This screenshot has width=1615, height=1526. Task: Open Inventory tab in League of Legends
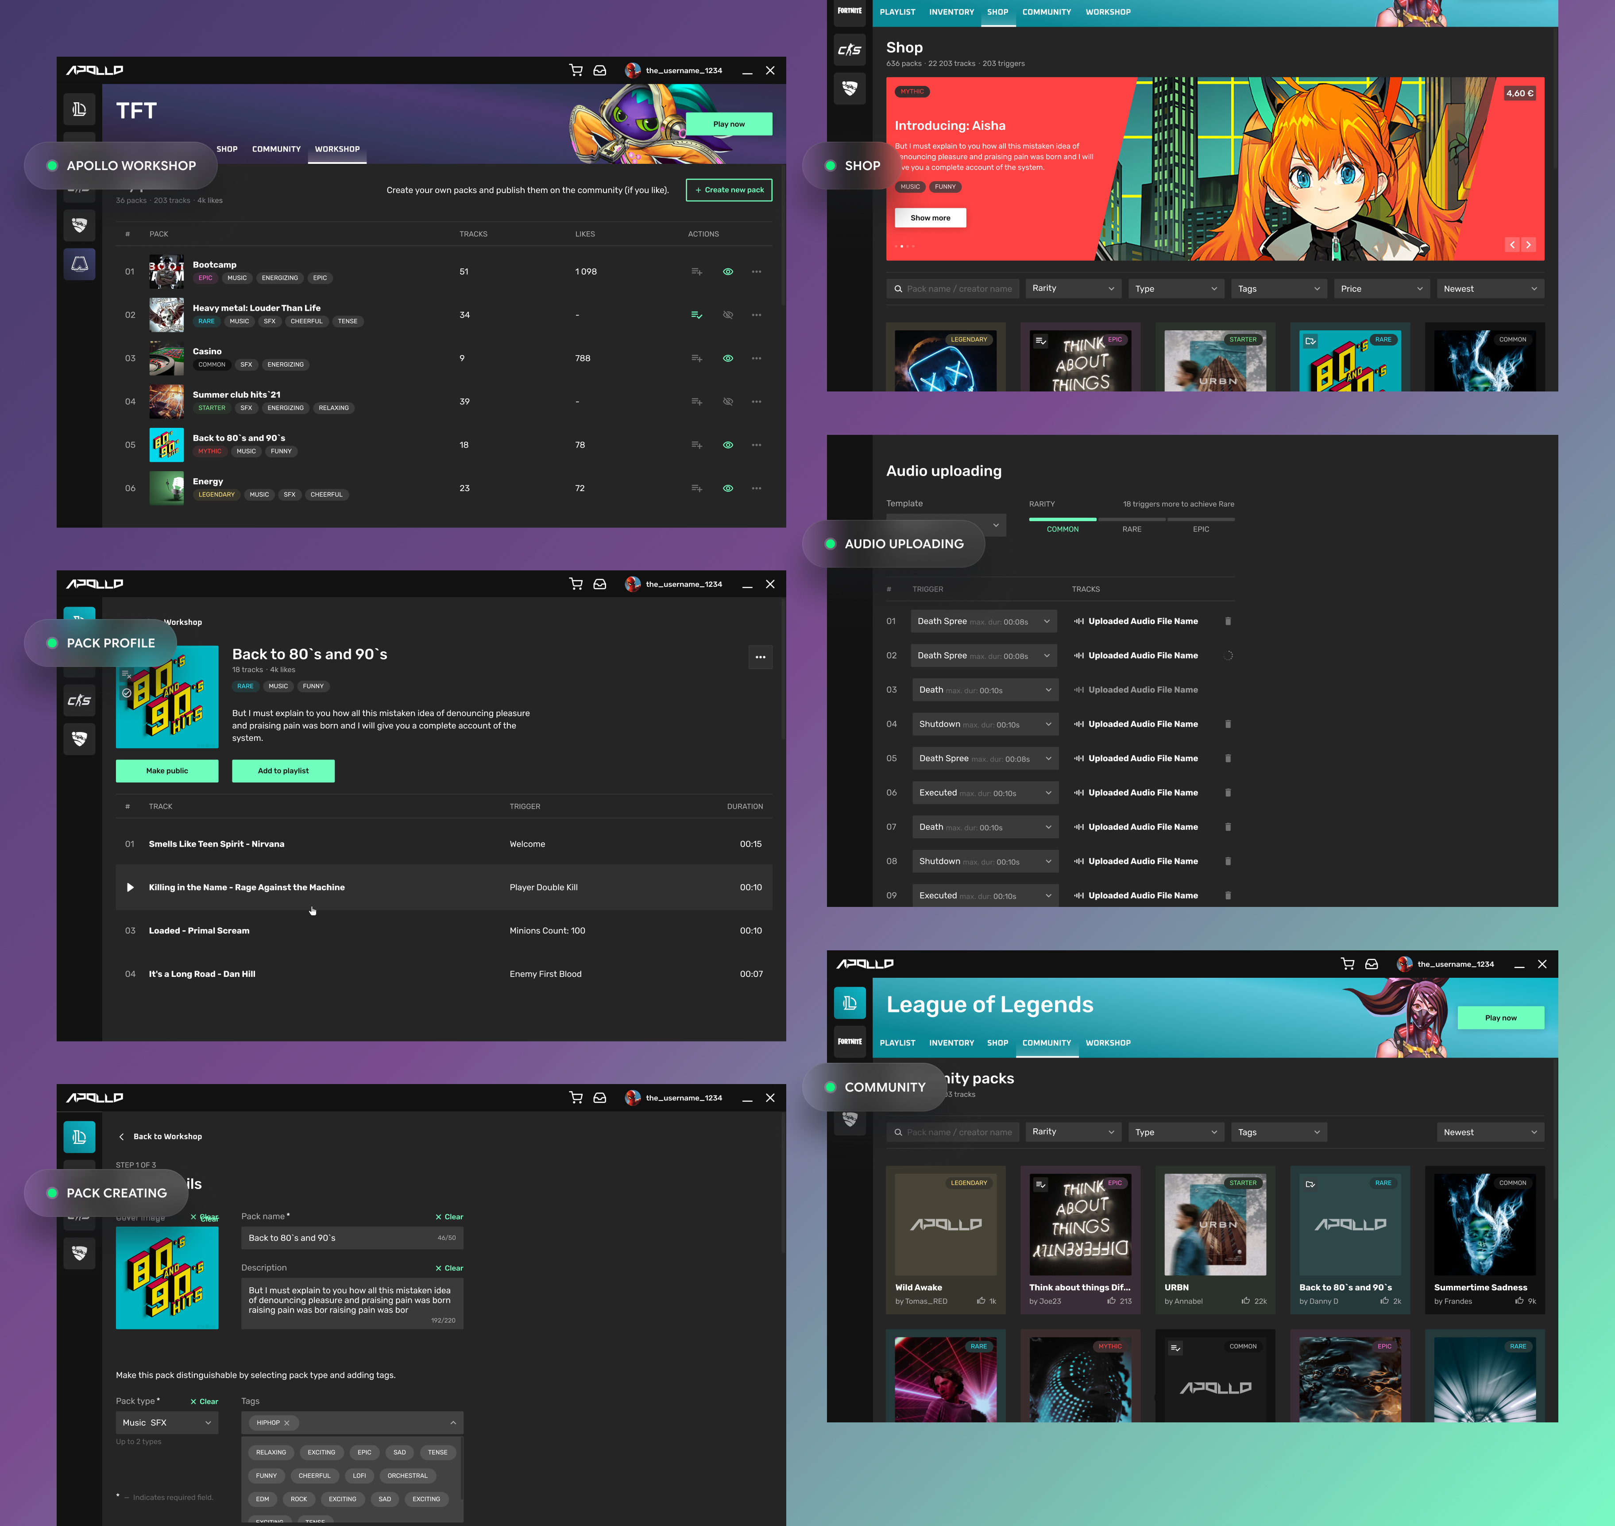(951, 1043)
